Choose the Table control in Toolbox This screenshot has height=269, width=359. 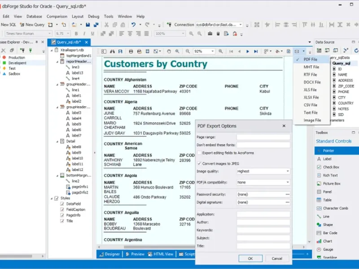pyautogui.click(x=327, y=200)
